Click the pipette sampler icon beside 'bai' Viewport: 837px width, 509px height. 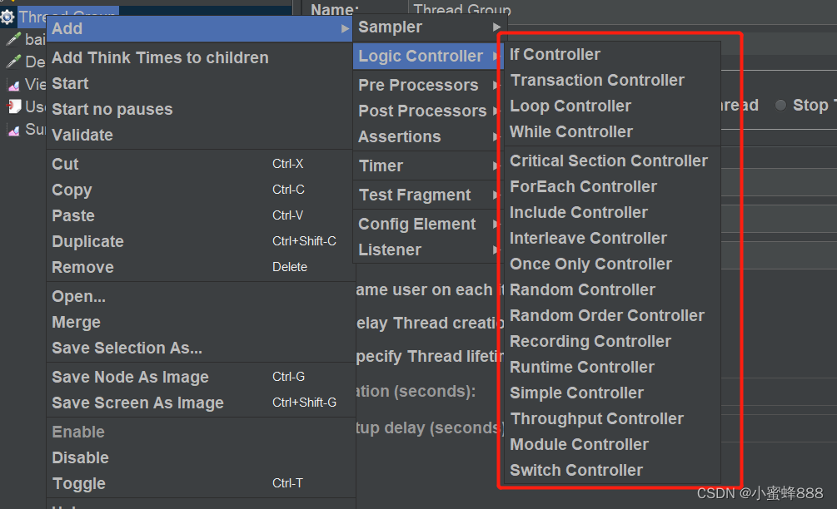tap(13, 39)
